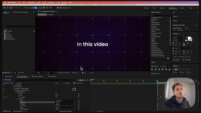Select the Eraser tool
Screen dimensions: 201x113
(x=44, y=8)
